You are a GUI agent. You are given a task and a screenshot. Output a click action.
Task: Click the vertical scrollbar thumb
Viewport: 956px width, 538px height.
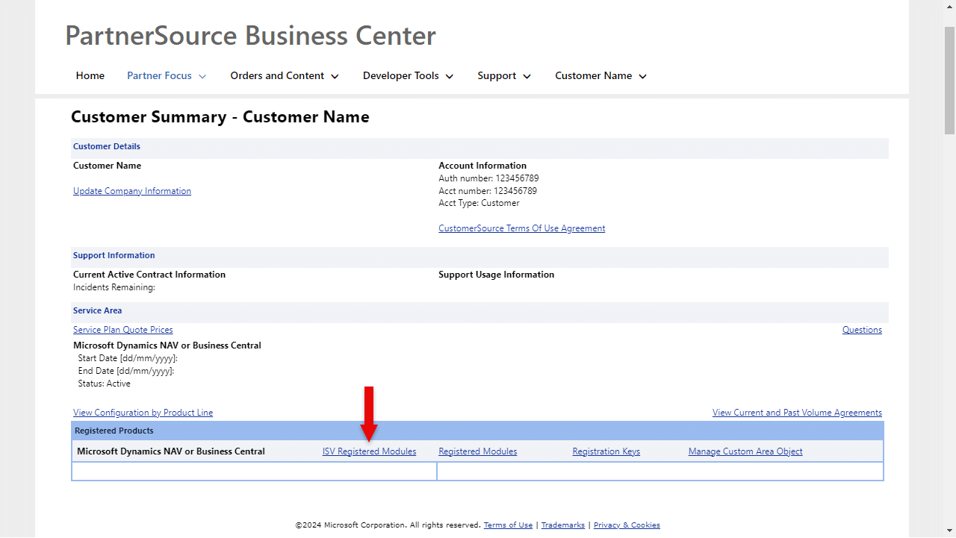pyautogui.click(x=950, y=81)
